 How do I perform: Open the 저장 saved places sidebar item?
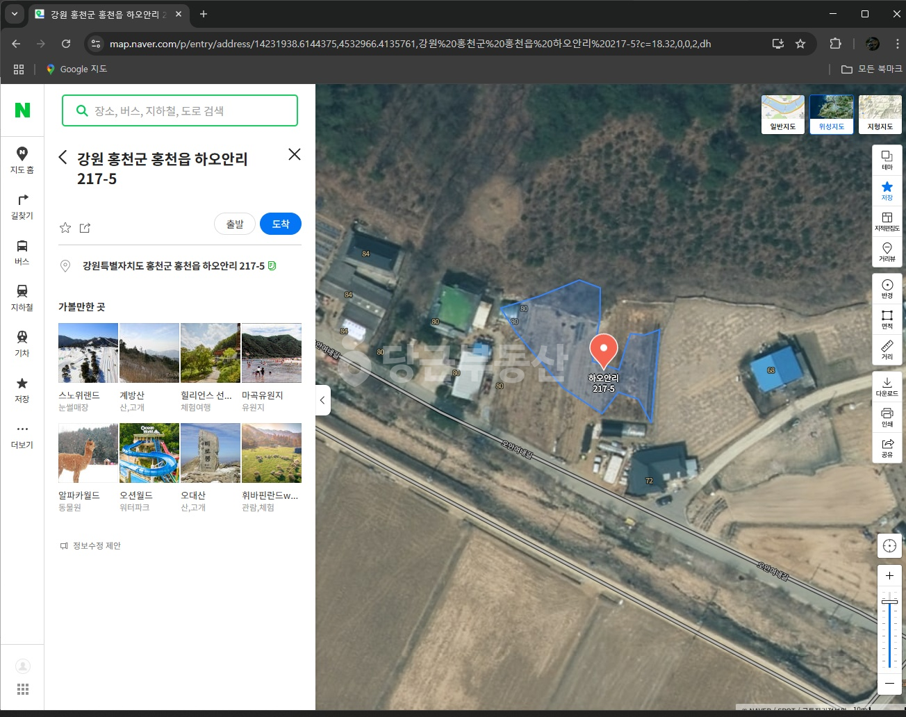(22, 390)
